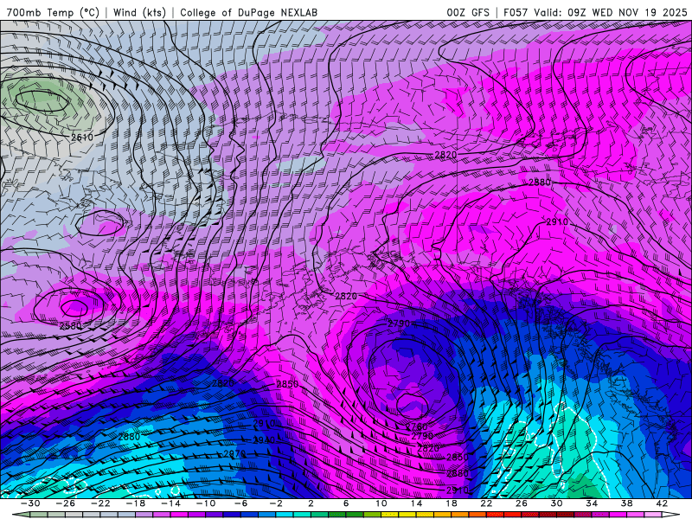Screen dimensions: 692x519
Task: Select the -10 colorbar tick label
Action: click(206, 503)
